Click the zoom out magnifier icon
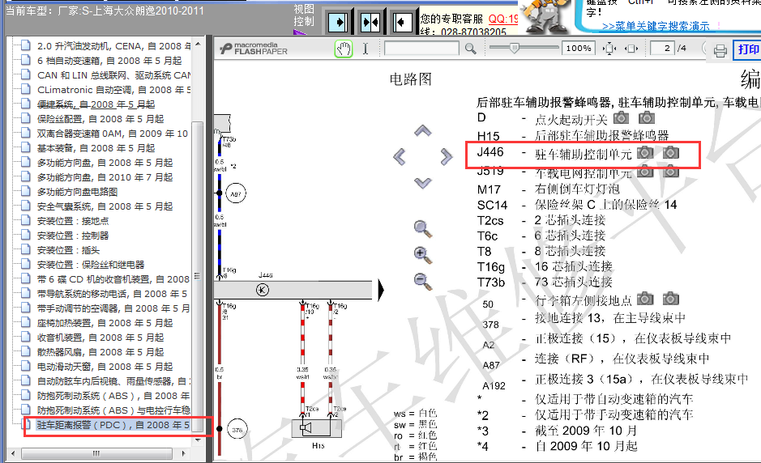The height and width of the screenshot is (463, 761). [x=423, y=282]
